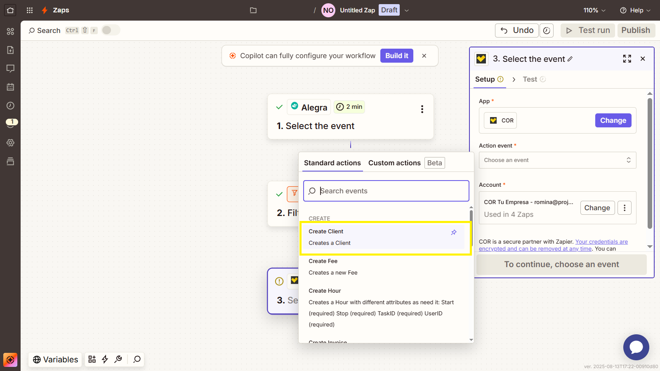This screenshot has width=660, height=371.
Task: Click the magnifier in bottom canvas toolbar
Action: 137,359
